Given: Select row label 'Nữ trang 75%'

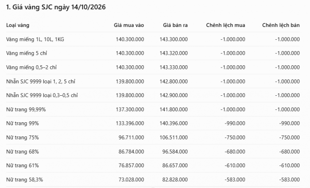Looking at the screenshot, I should tap(22, 138).
